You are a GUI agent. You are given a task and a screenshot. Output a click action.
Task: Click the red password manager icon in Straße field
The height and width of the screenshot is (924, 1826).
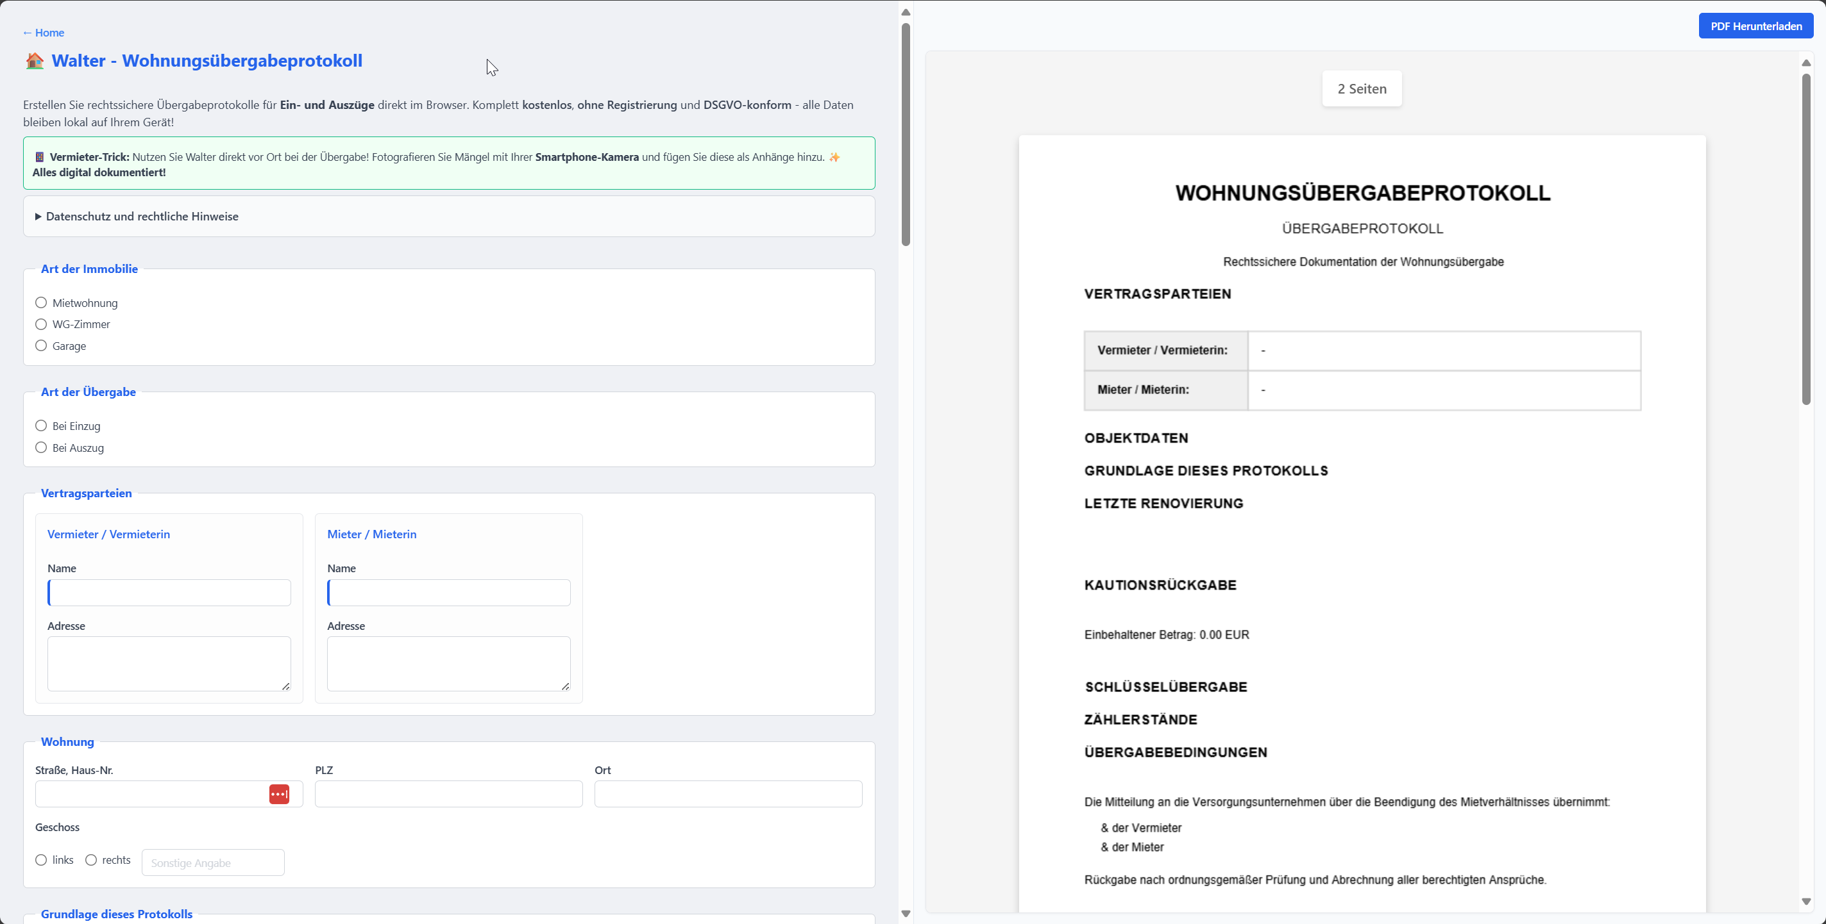(279, 794)
